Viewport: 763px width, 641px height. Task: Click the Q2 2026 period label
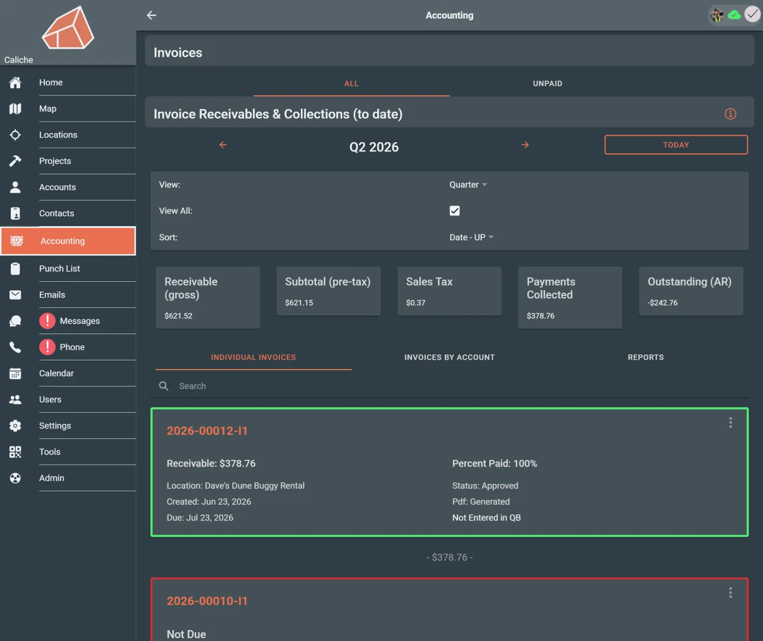pos(374,147)
